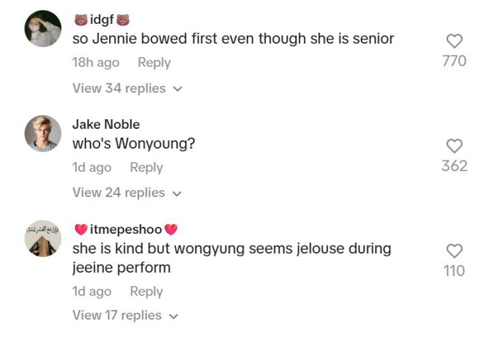Click the "who's Wonyoung?" comment text
Image resolution: width=489 pixels, height=338 pixels.
(x=134, y=144)
